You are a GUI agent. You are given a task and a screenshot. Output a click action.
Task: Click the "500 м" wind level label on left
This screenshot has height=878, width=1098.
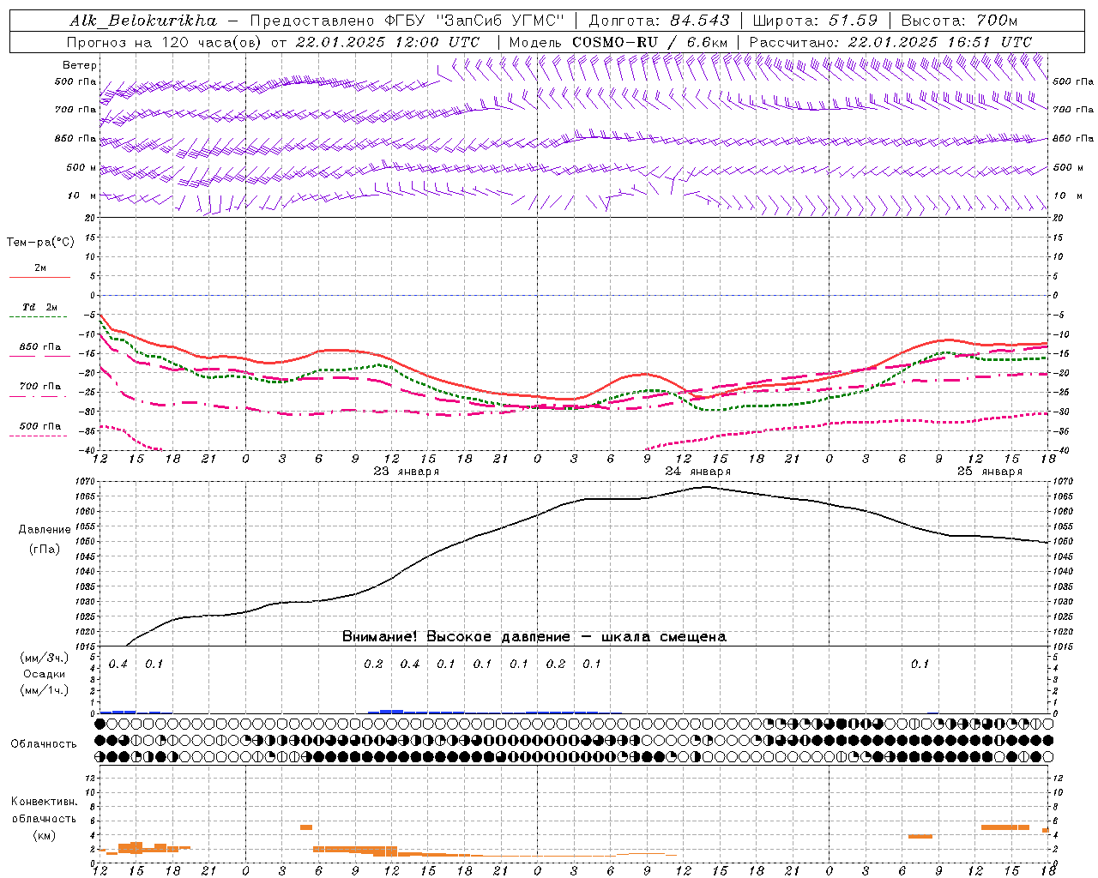81,168
